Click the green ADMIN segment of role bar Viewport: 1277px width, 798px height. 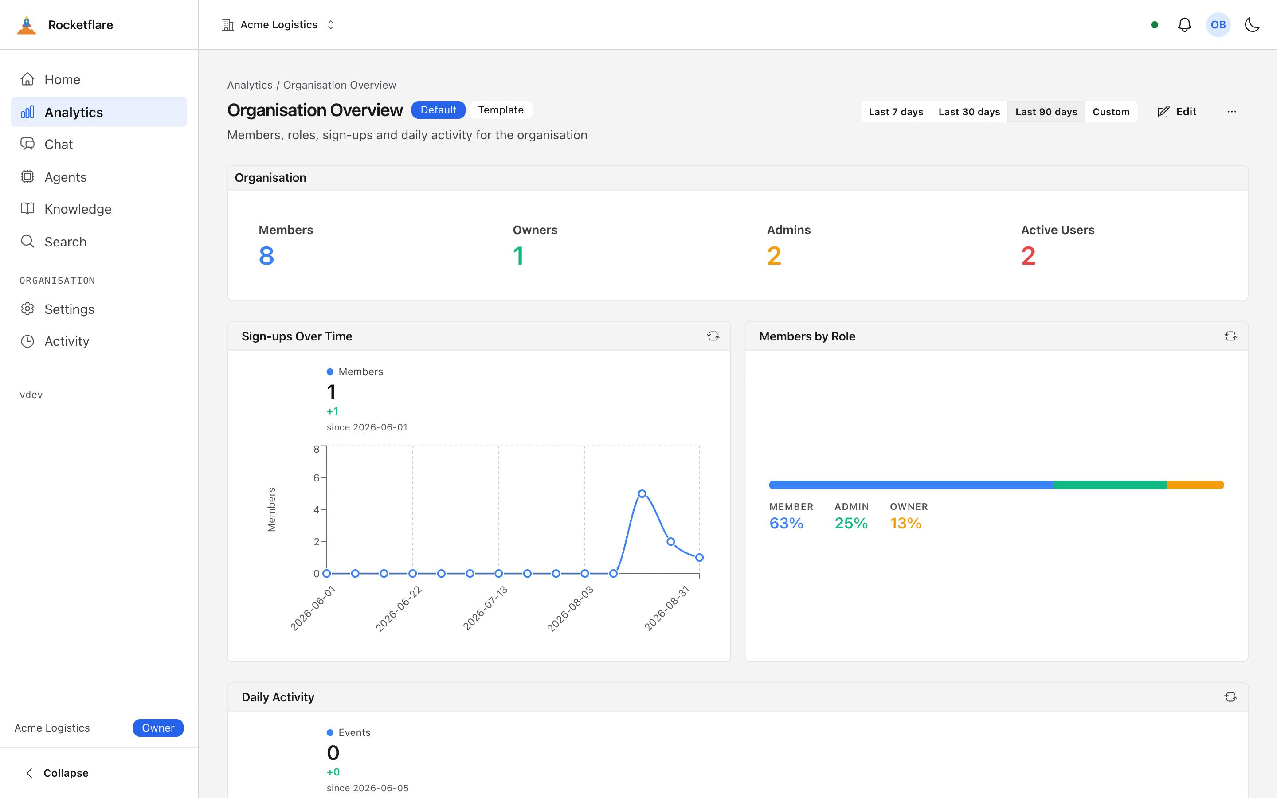[x=1110, y=485]
